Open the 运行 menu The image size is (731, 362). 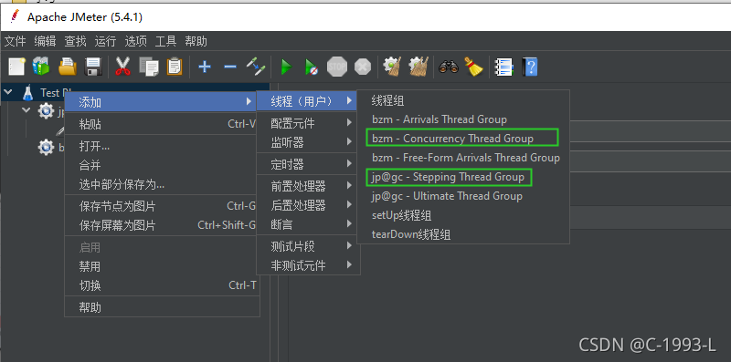(105, 41)
